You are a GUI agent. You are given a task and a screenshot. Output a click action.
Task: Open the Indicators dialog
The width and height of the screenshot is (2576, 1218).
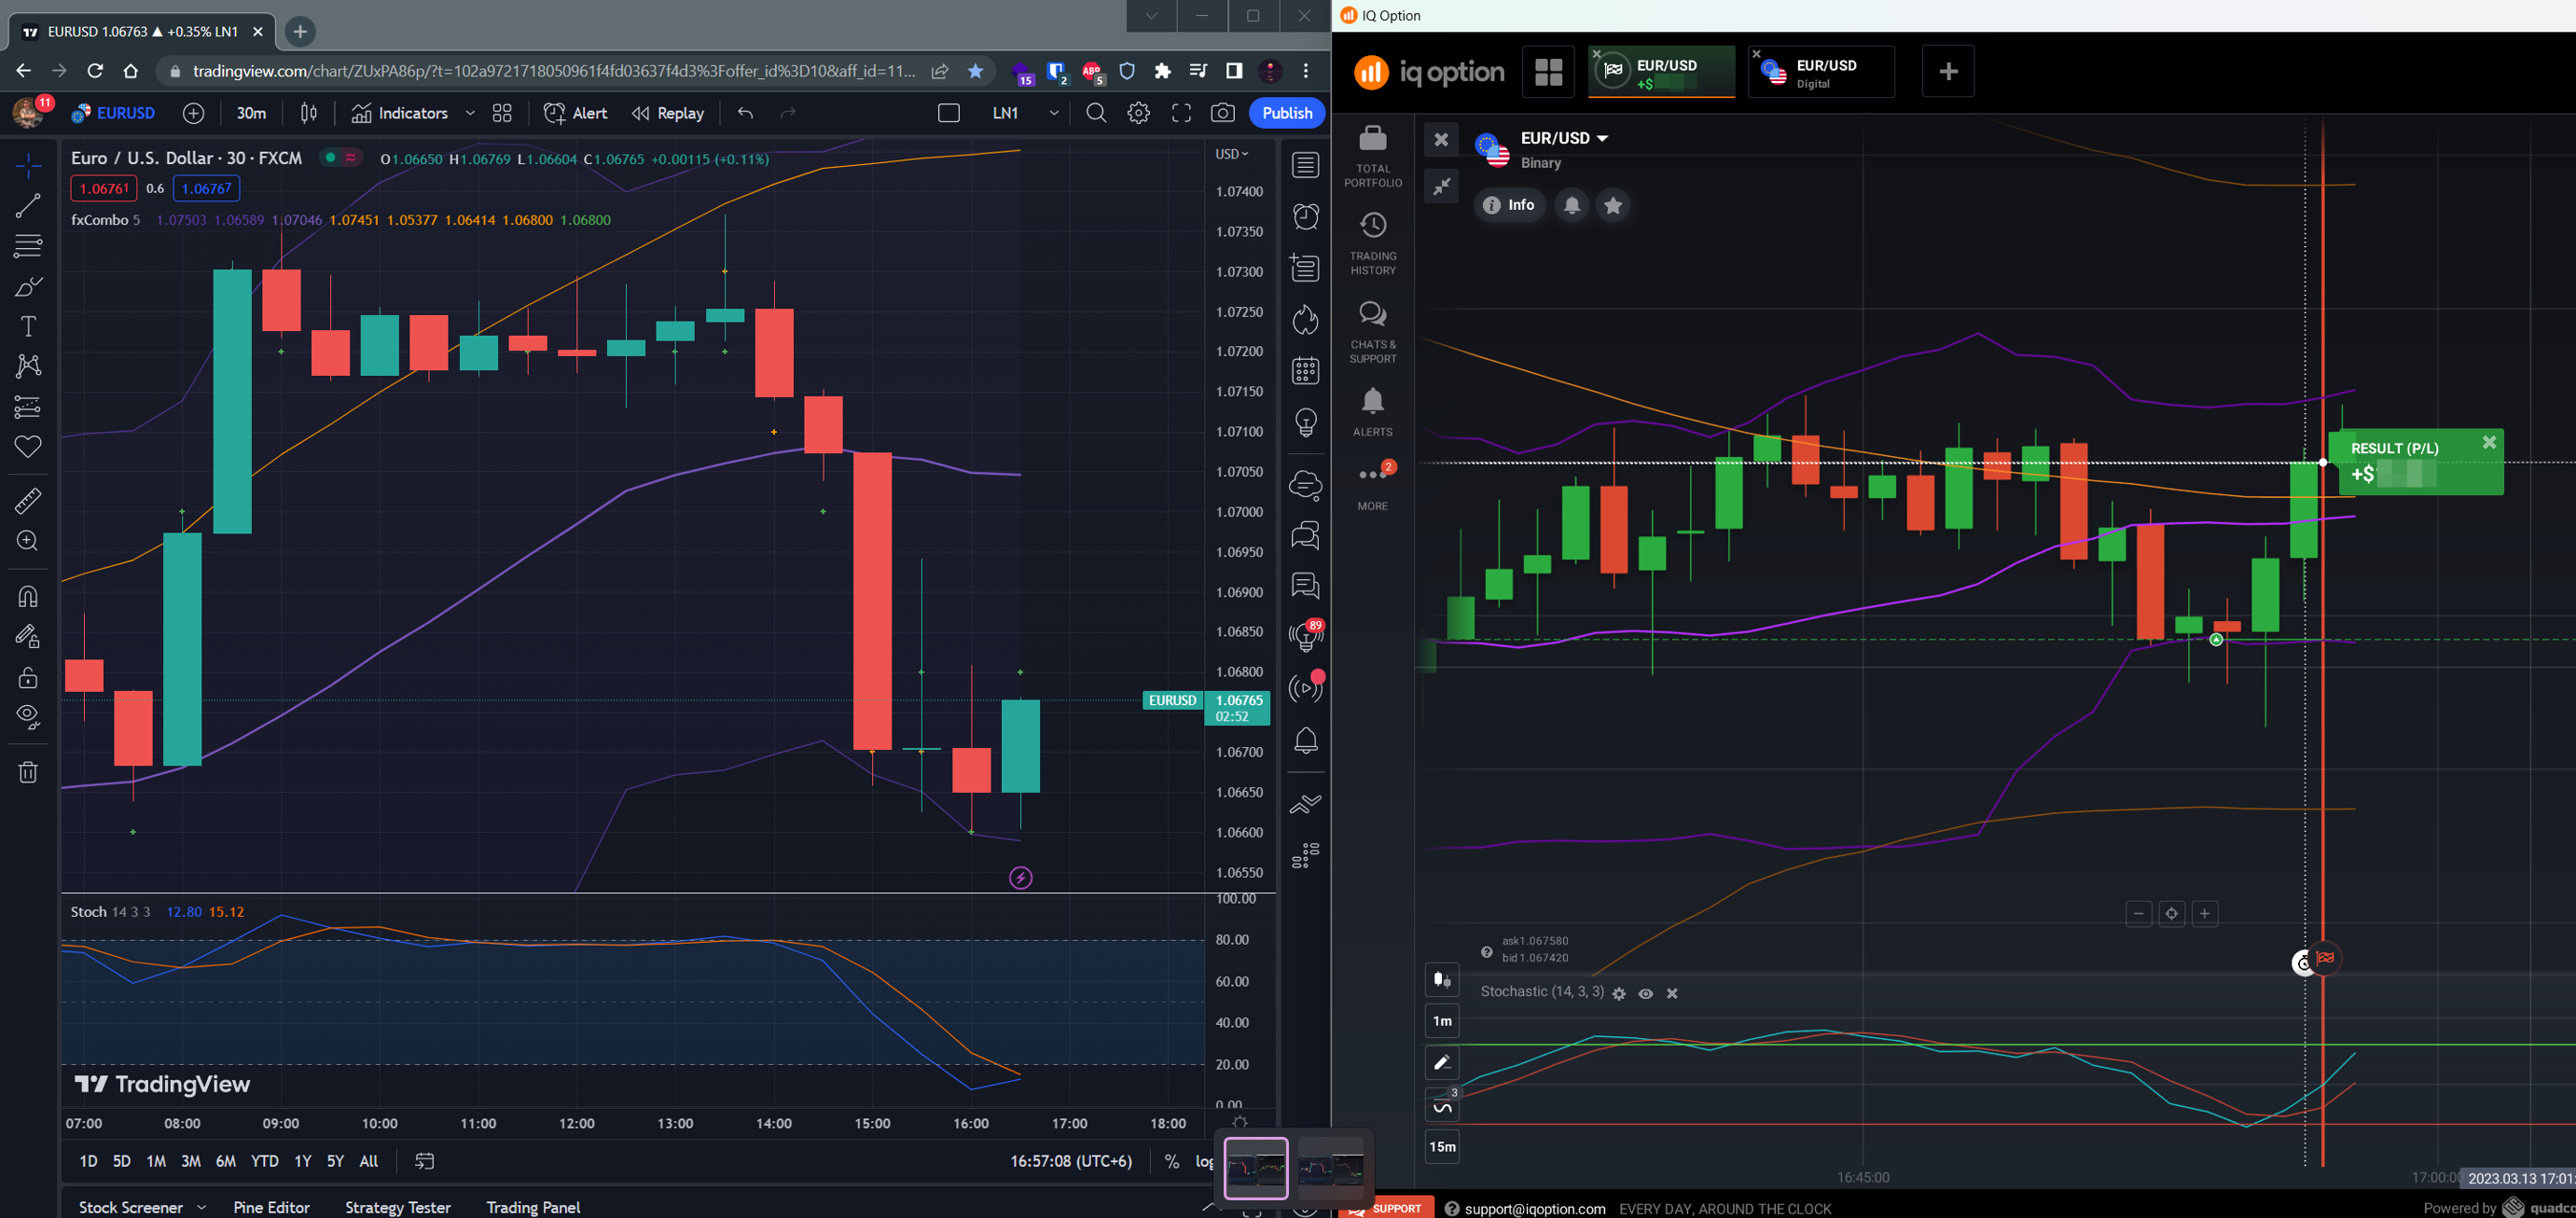(399, 113)
